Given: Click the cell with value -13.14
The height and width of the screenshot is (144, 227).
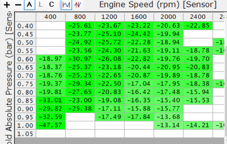Looking at the screenshot, I should 168,125.
